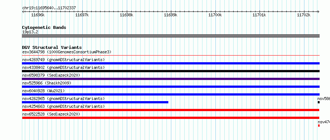This screenshot has height=140, width=330.
Task: Click label nsv4254663 (gnomADStructuralVariants)
Action: tap(63, 106)
